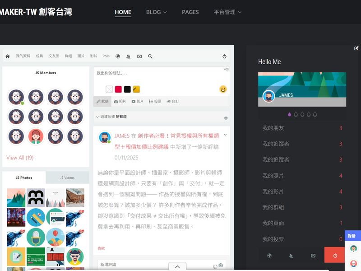Select the 自訂 custom post tab

click(173, 101)
